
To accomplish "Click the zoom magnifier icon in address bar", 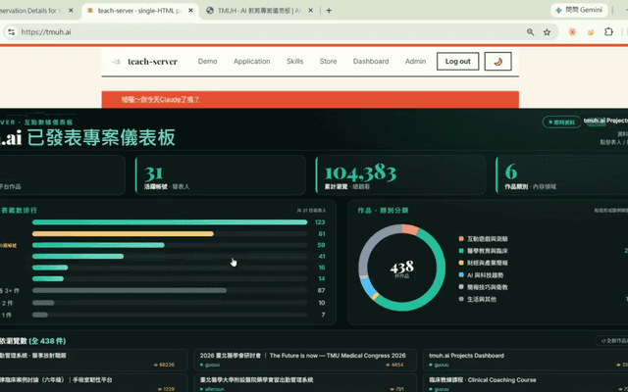I will pos(530,32).
